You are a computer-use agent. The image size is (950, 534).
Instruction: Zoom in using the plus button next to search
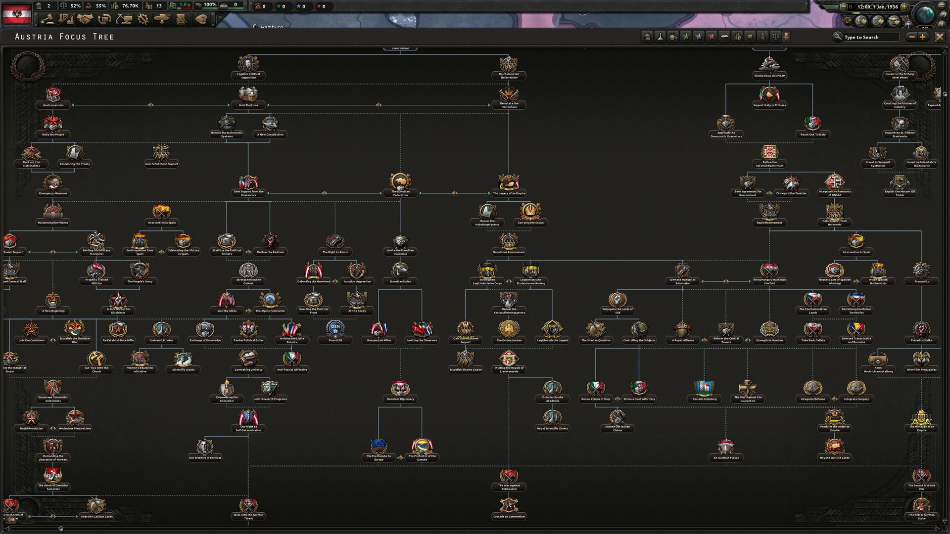coord(923,37)
